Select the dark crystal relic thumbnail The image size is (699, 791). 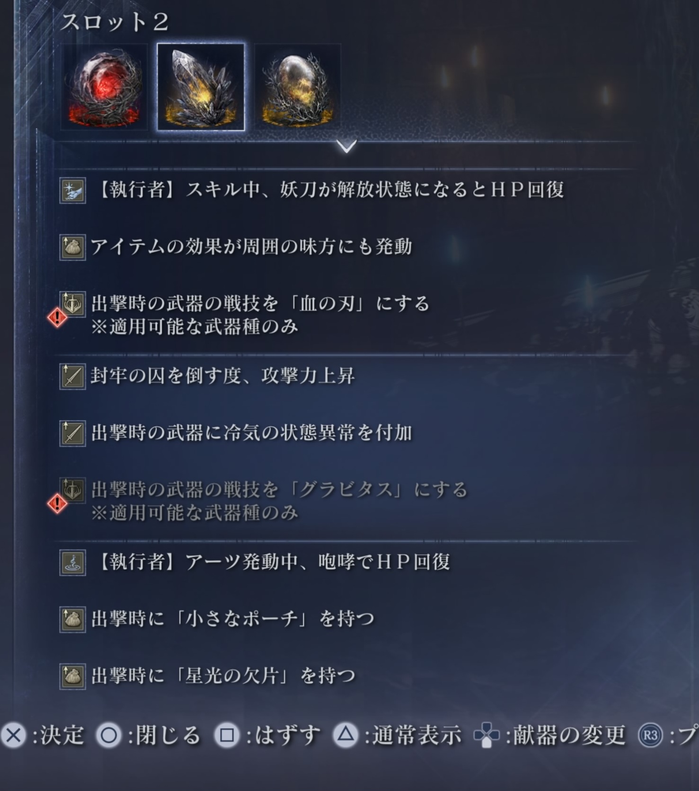click(201, 87)
